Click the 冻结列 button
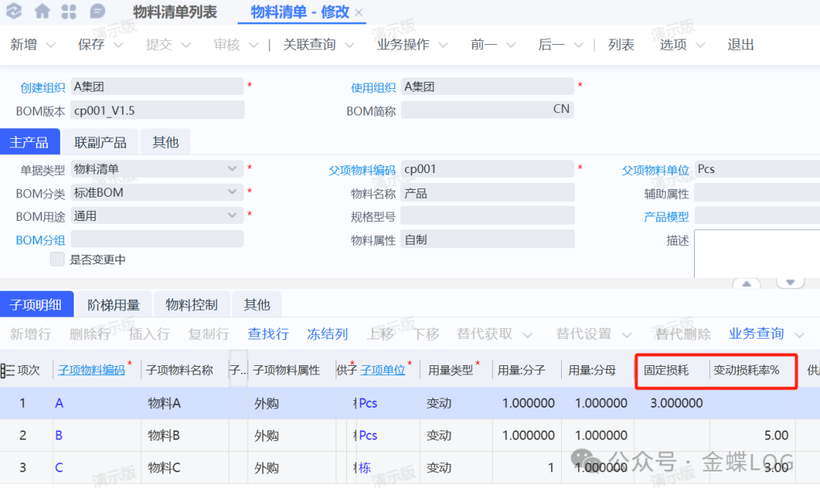 327,334
